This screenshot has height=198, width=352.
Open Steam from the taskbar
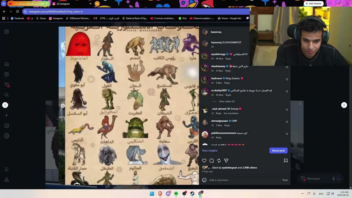tap(193, 194)
